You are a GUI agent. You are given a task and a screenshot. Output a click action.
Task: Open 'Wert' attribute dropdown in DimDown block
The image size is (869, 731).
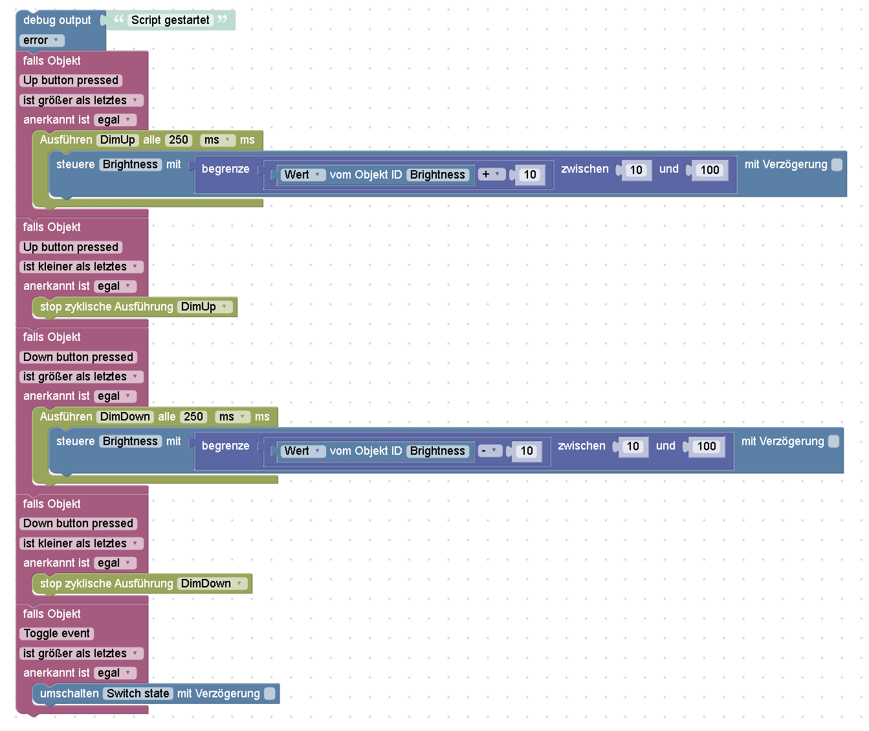(x=303, y=451)
